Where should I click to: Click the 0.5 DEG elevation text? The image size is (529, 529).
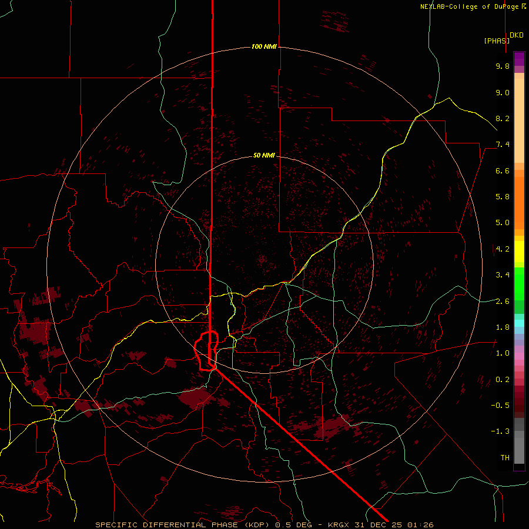[x=296, y=525]
